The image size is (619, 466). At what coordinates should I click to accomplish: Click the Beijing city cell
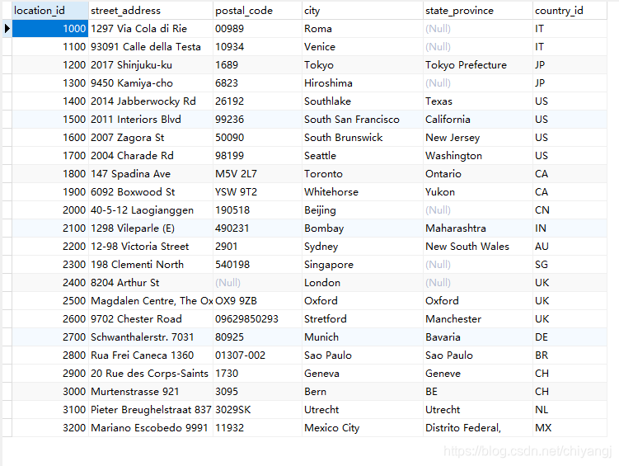pos(363,210)
